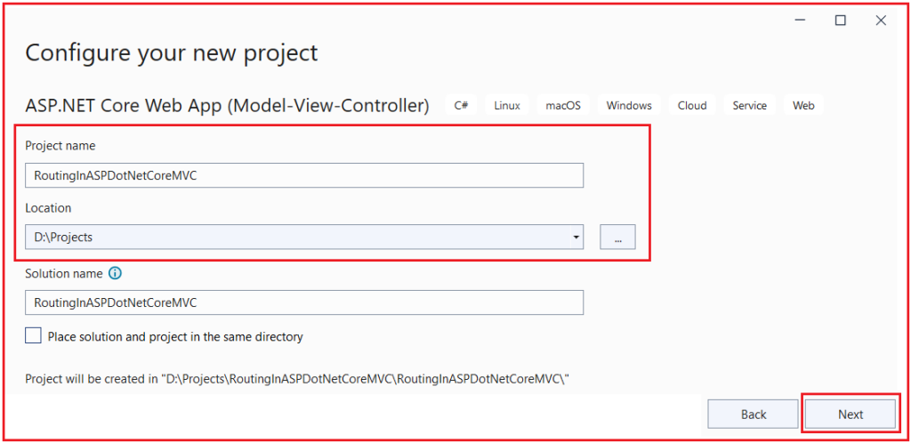Select the Cloud tag

(x=692, y=106)
